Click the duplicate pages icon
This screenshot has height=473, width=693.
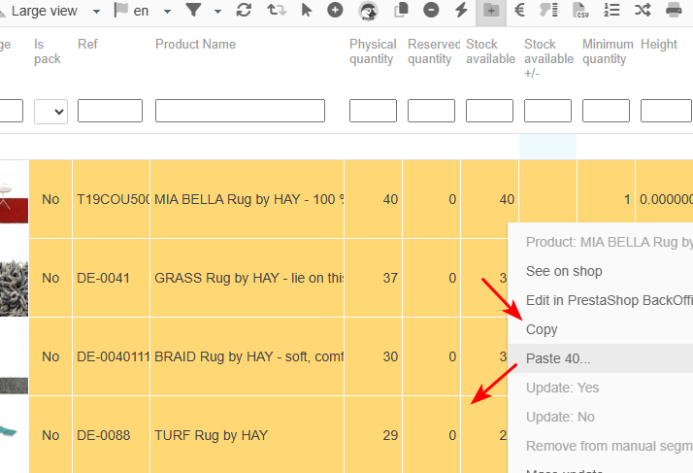(401, 11)
